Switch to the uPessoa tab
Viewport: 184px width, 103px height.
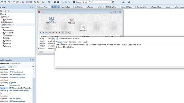coord(90,7)
